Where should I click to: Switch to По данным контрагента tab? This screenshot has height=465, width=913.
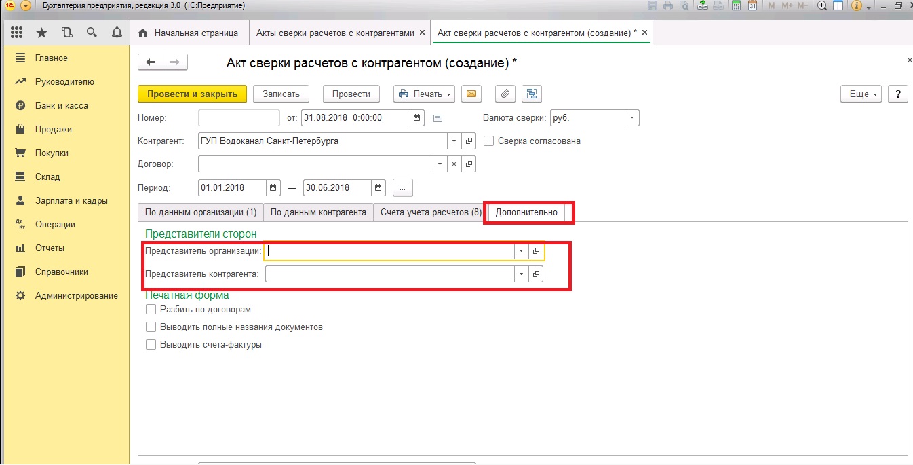pos(318,212)
